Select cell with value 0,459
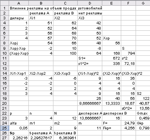 tap(143, 118)
